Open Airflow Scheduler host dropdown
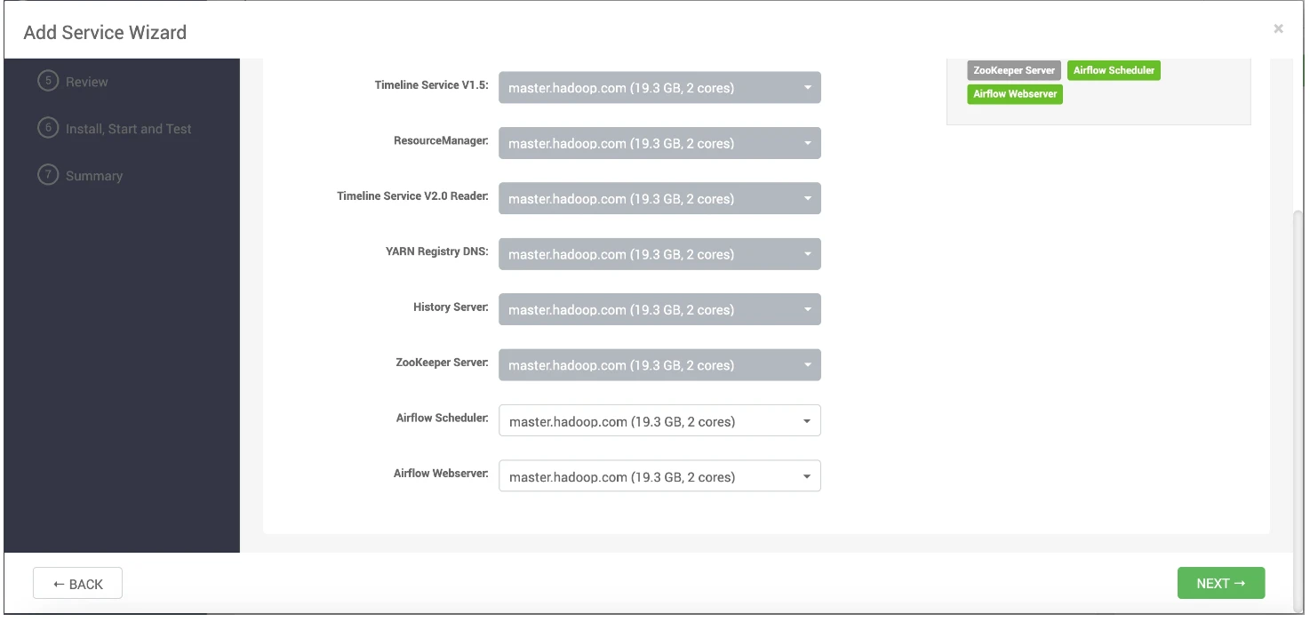Image resolution: width=1310 pixels, height=622 pixels. tap(659, 421)
